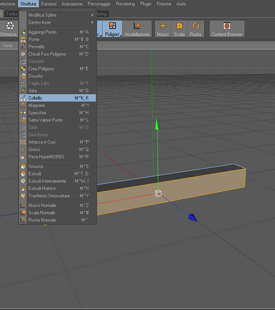Expand the Centro Asse submenu
Screen dimensions: 275x310
tap(57, 22)
